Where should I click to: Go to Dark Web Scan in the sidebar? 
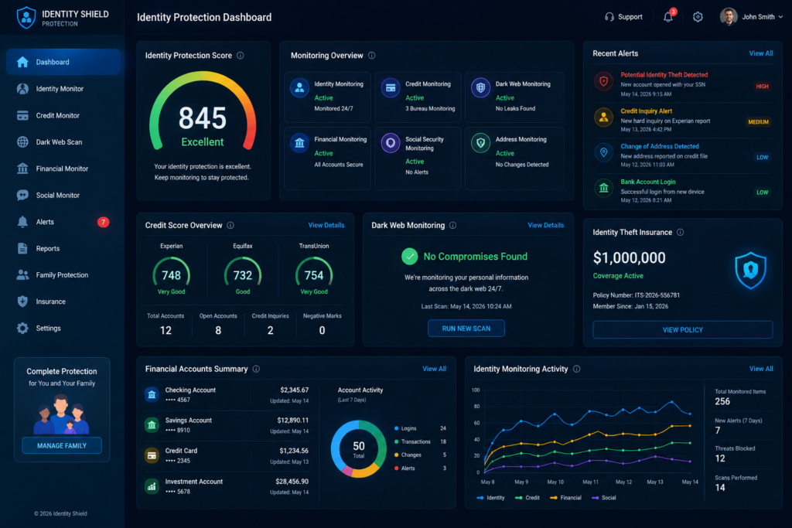pos(63,142)
